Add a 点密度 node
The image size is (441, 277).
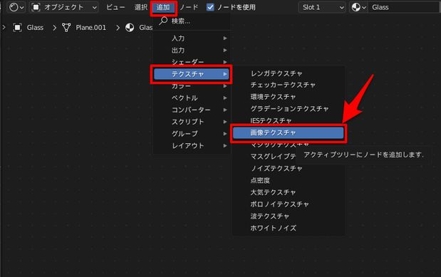tap(289, 180)
